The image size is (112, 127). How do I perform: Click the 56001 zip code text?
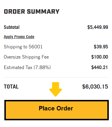click(x=35, y=47)
